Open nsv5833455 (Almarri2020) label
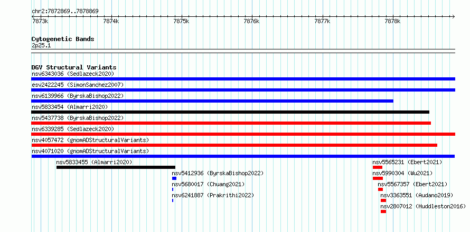This screenshot has width=470, height=232. tap(94, 162)
